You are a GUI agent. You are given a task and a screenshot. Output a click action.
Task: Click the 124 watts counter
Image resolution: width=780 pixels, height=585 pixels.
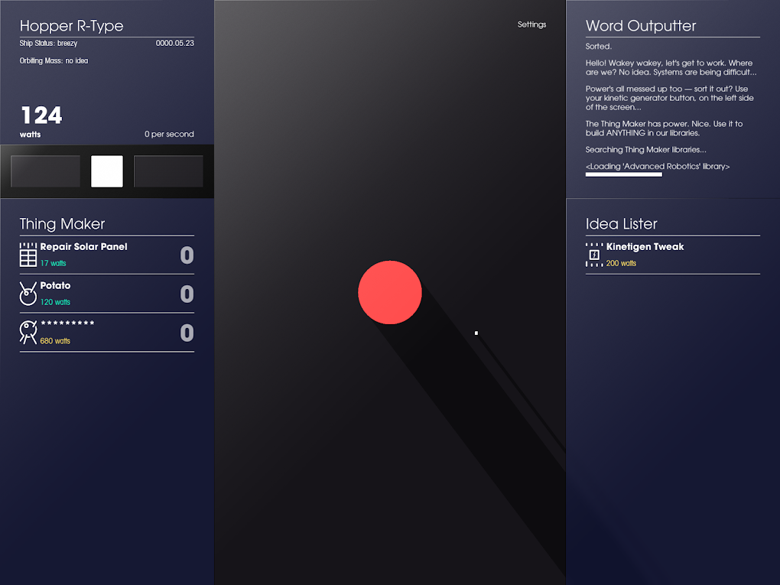click(x=41, y=116)
